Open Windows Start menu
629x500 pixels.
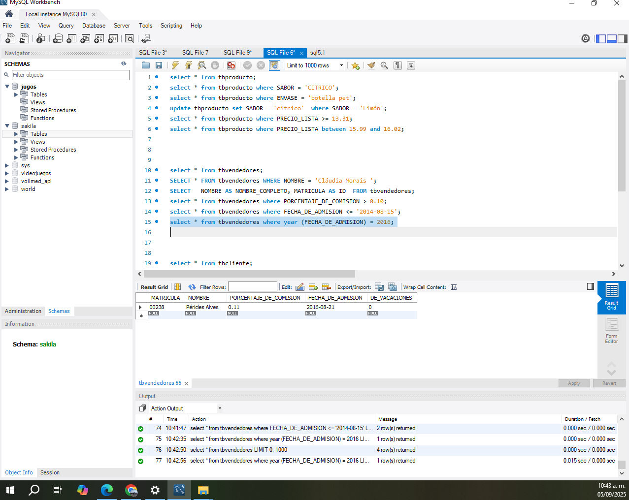click(10, 490)
